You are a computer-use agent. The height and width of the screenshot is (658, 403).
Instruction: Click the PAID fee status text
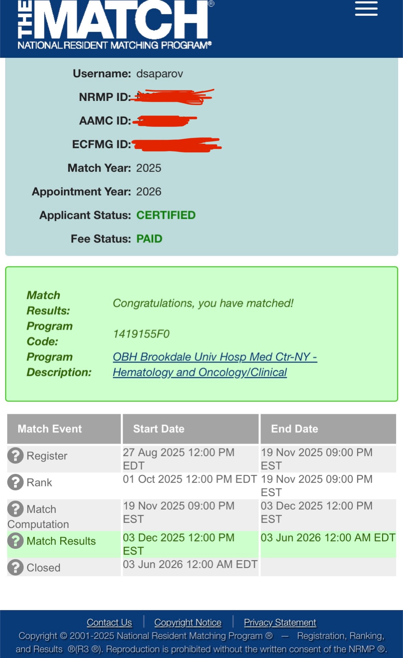pos(149,239)
